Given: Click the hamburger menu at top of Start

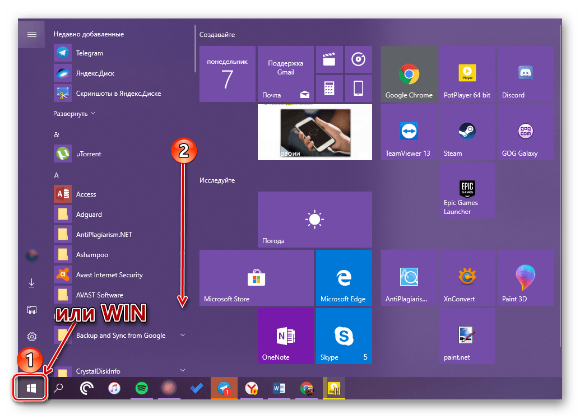Looking at the screenshot, I should pyautogui.click(x=32, y=35).
